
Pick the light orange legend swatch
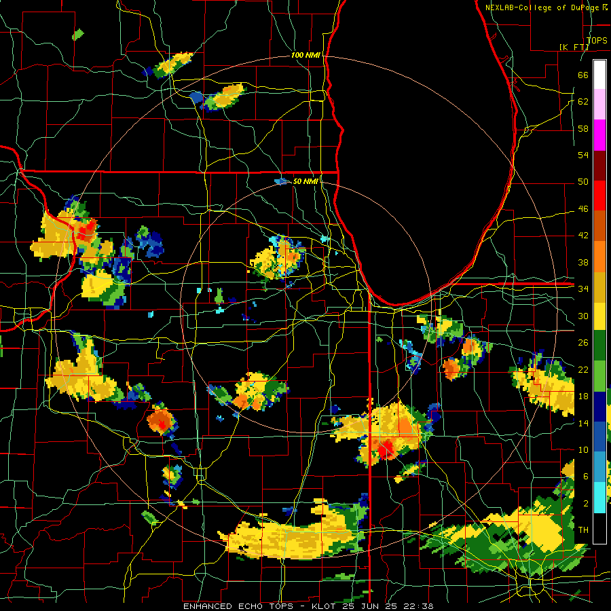(599, 256)
